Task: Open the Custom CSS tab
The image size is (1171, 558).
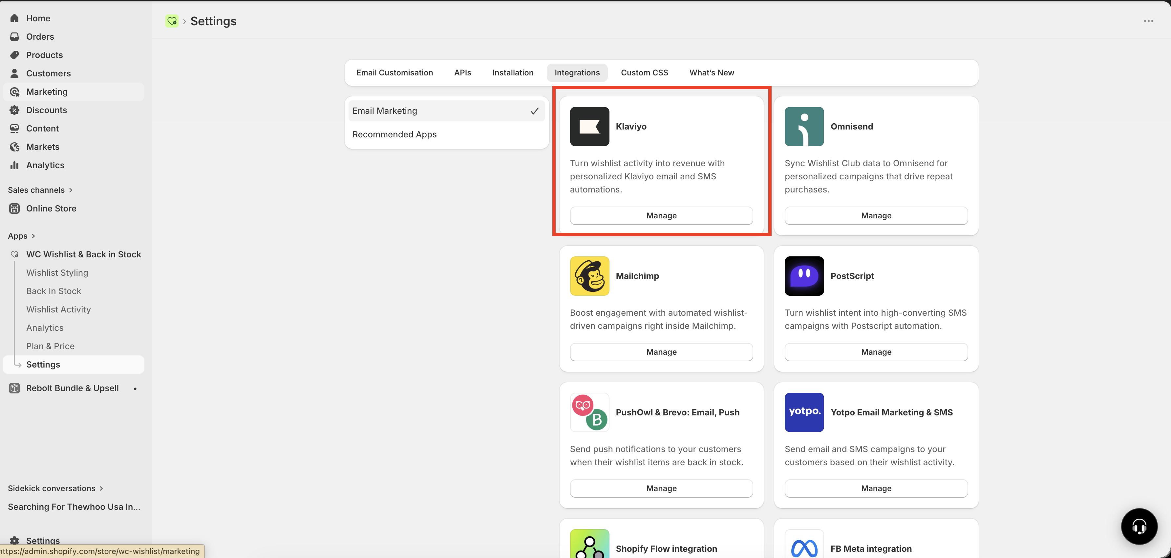Action: [644, 73]
